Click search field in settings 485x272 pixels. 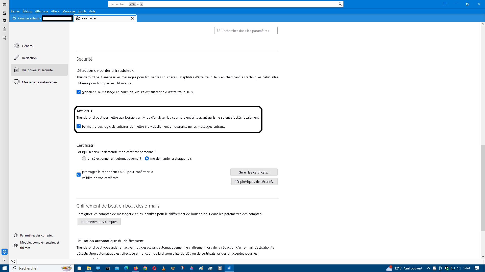point(246,31)
